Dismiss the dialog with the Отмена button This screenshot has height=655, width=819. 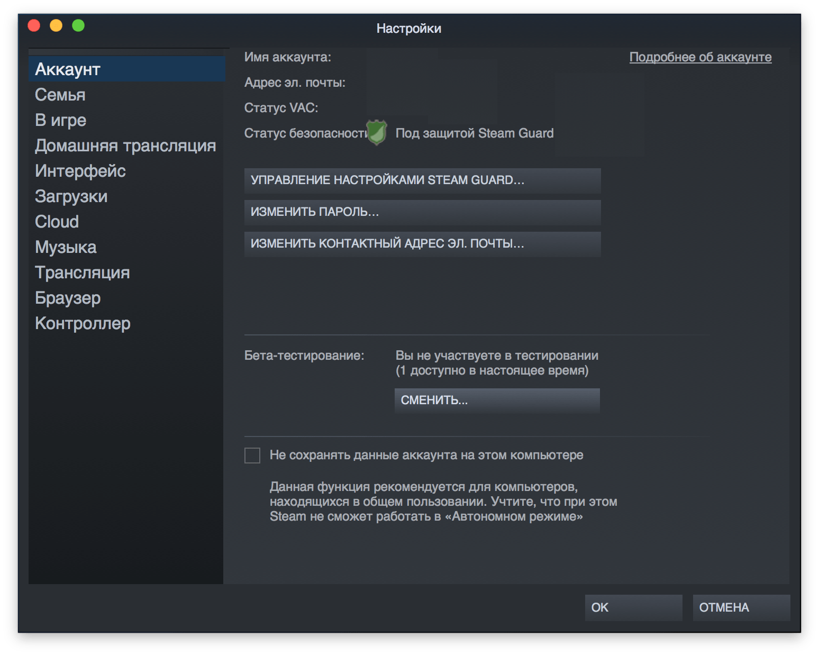pos(741,607)
